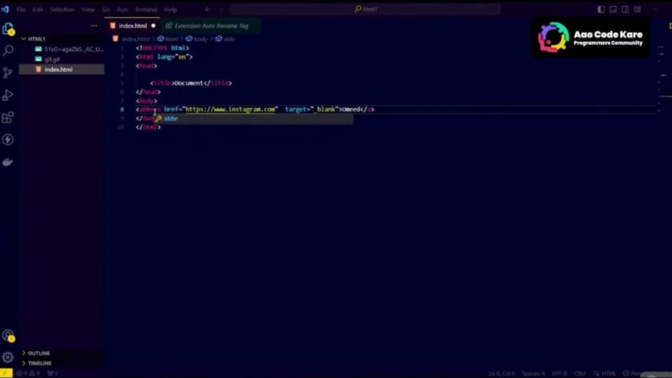Expand the OUTLINE section

(38, 353)
